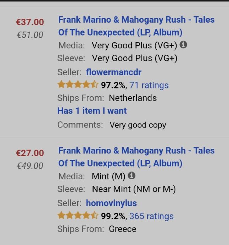Click info icon beside Very Good Plus media
Viewport: 229px width, 245px height.
click(x=183, y=45)
